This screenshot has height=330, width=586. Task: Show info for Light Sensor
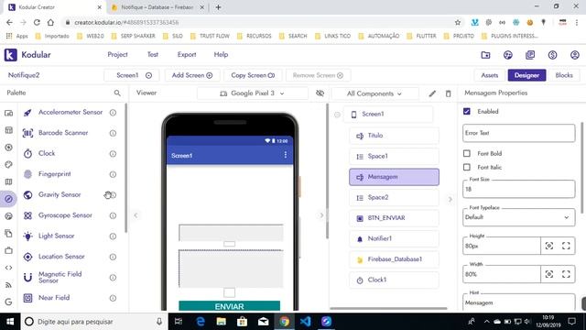click(113, 236)
